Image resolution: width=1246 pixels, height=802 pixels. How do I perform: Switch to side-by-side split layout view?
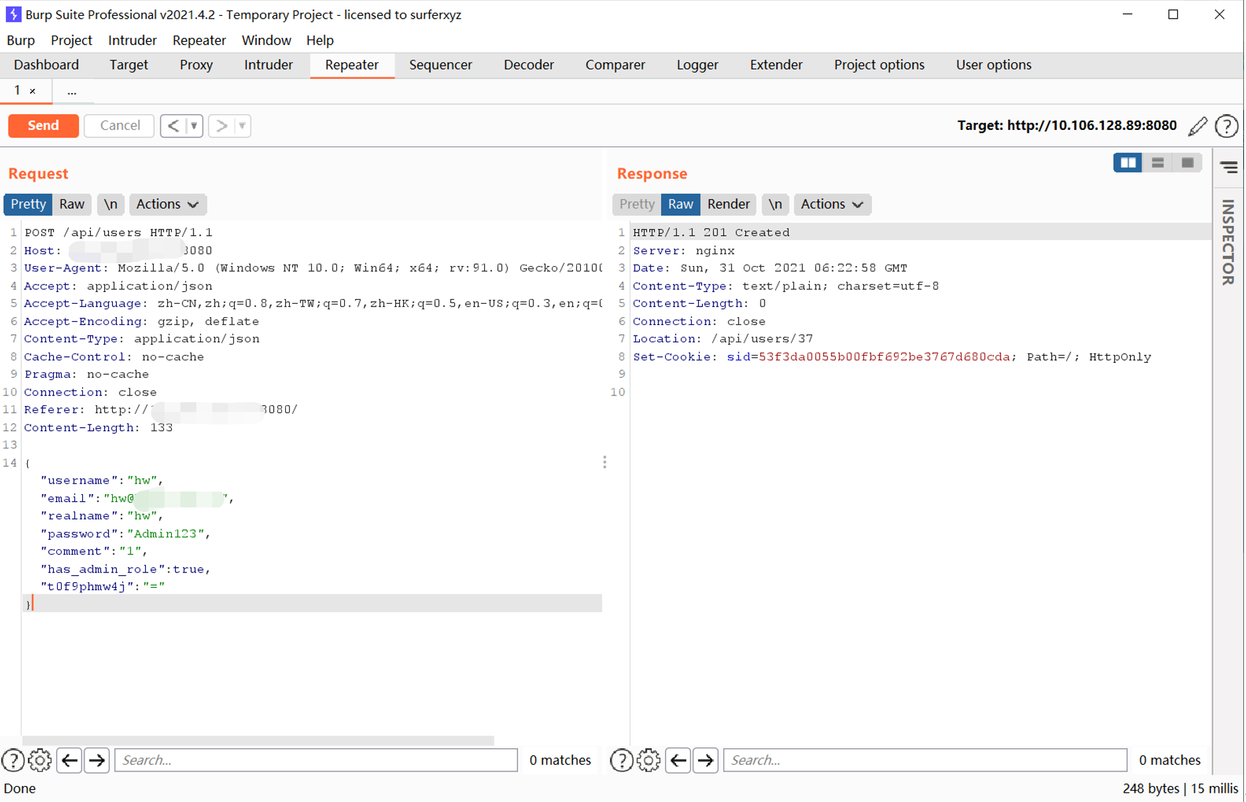pos(1127,163)
